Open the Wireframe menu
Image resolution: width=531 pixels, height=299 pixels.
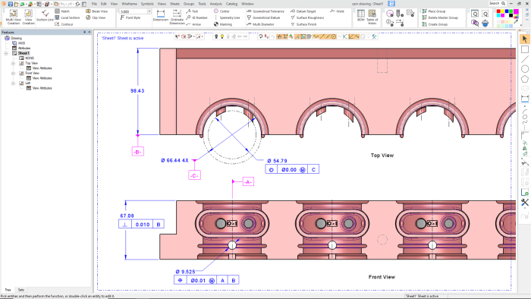pyautogui.click(x=129, y=4)
